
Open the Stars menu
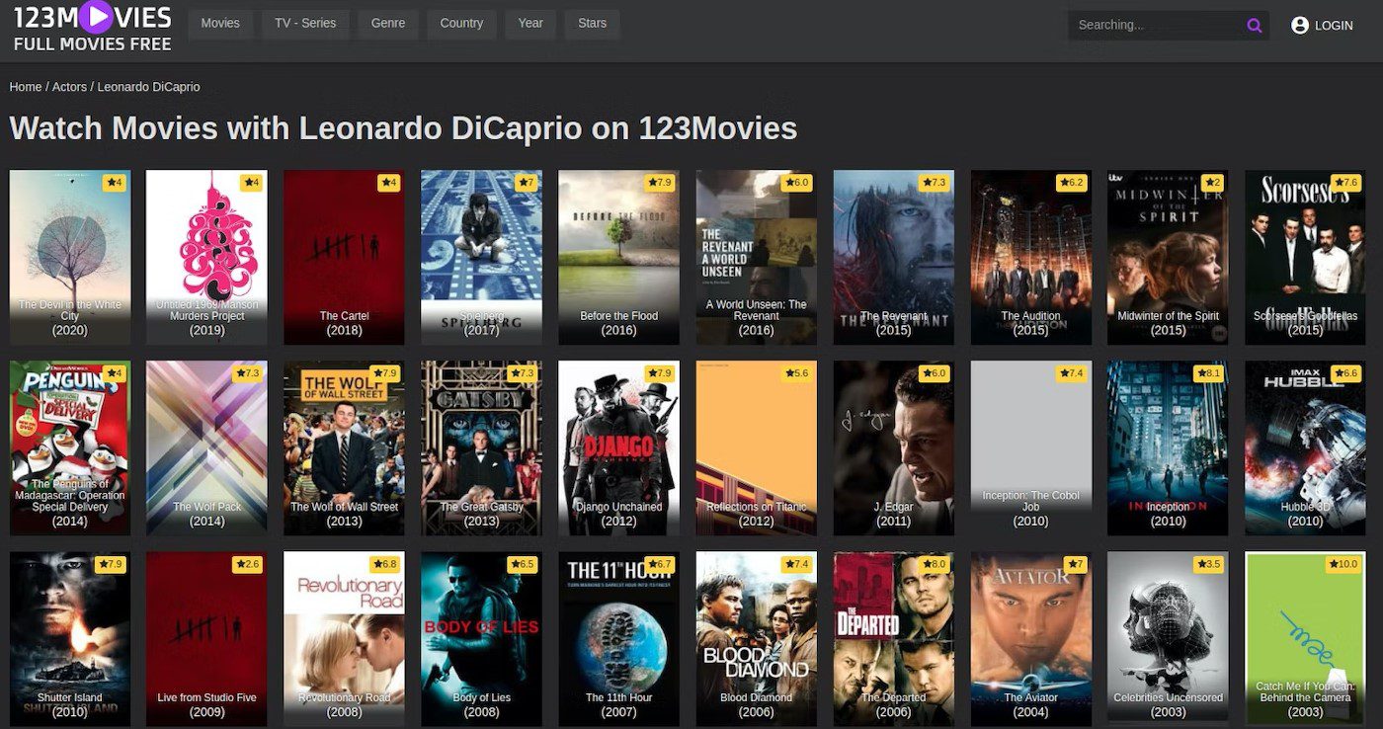(593, 24)
